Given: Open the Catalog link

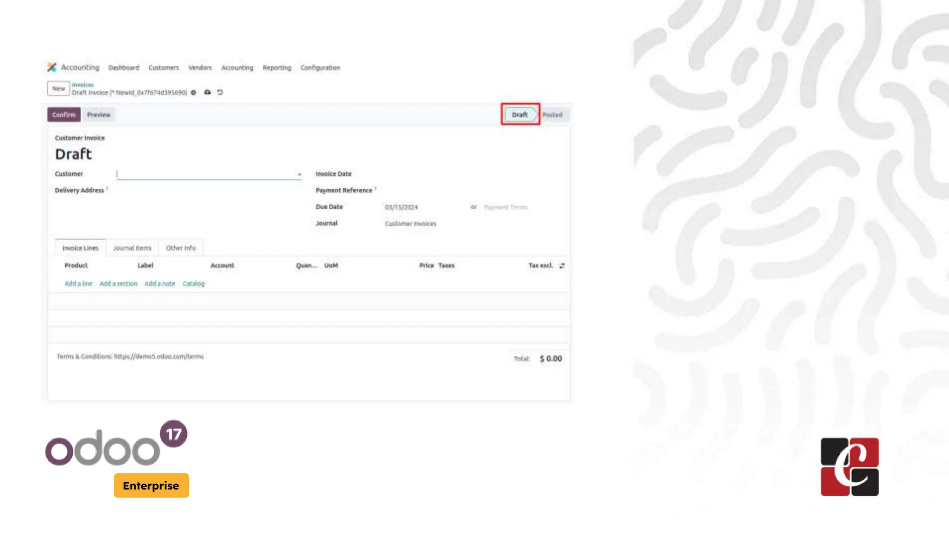Looking at the screenshot, I should point(193,284).
